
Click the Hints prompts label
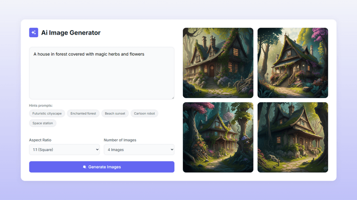point(41,105)
